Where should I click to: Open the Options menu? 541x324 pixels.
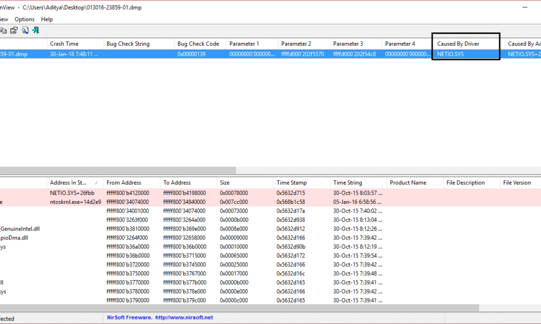(x=24, y=19)
